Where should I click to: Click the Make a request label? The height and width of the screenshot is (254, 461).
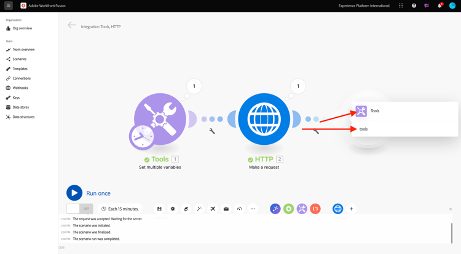[x=264, y=167]
